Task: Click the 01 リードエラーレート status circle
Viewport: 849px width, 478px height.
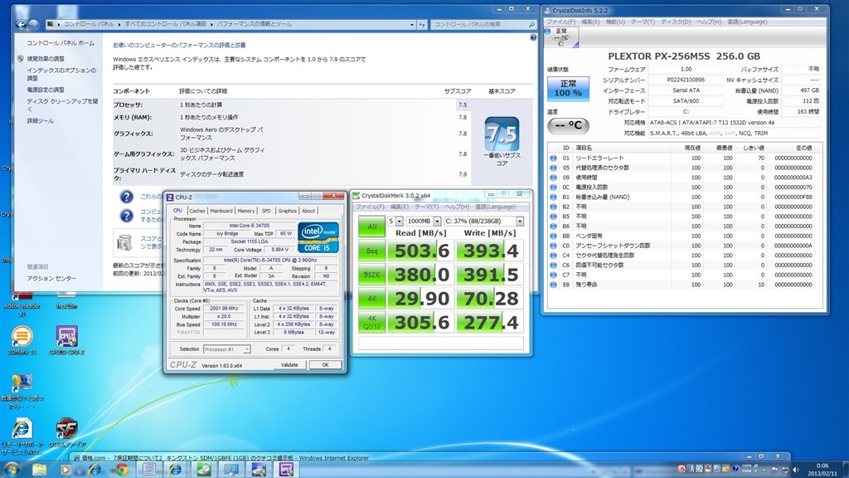Action: click(x=553, y=159)
